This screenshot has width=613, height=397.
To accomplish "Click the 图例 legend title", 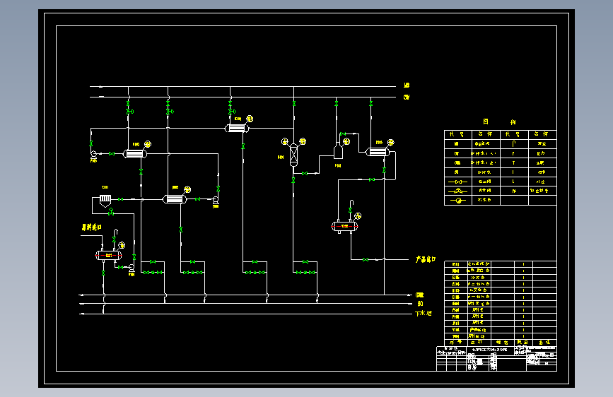I will pyautogui.click(x=499, y=122).
